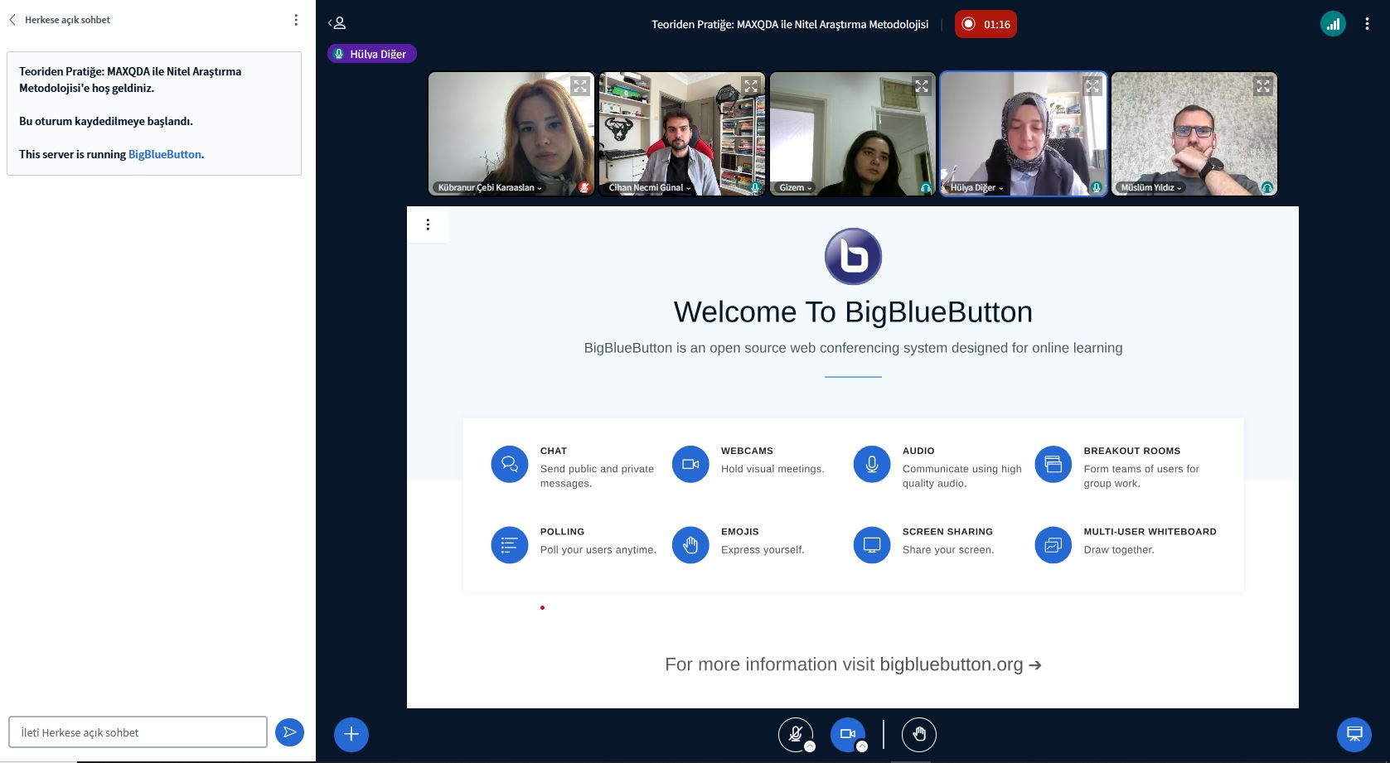Open audio device options chevron on microphone
1390x763 pixels.
click(810, 746)
